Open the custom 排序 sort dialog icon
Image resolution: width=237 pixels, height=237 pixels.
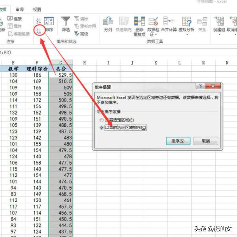49,21
